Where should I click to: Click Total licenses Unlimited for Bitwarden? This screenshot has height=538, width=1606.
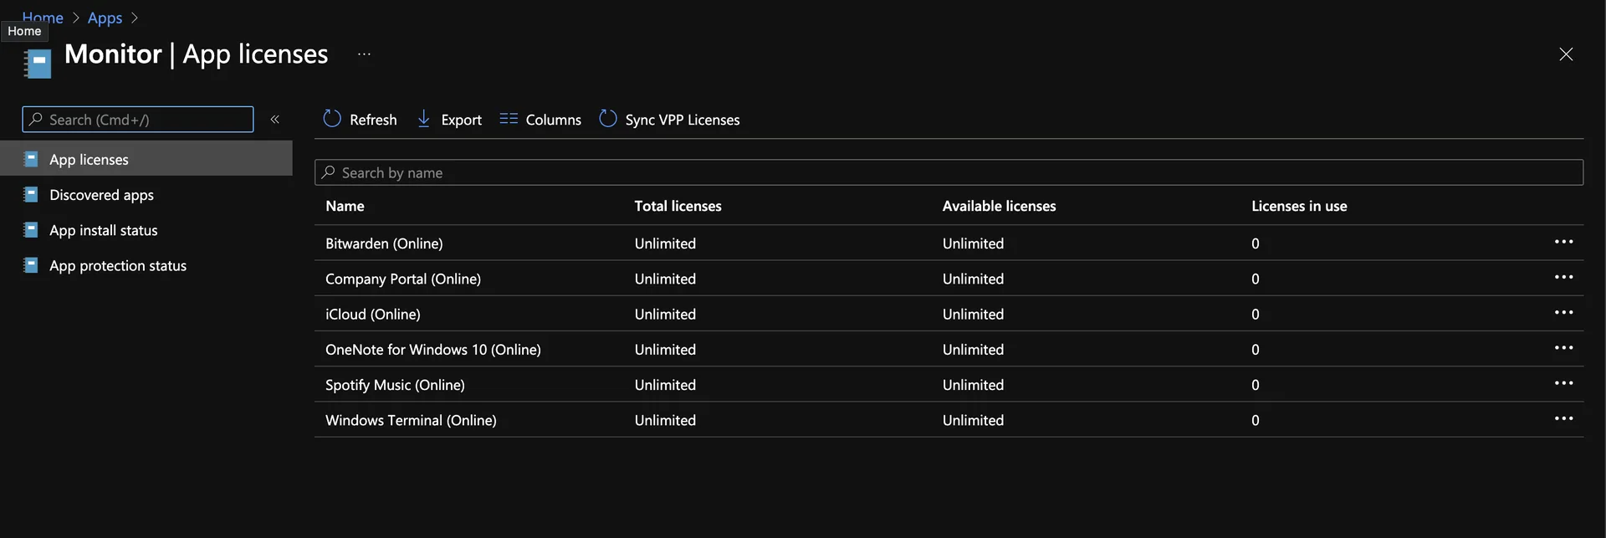click(x=665, y=243)
